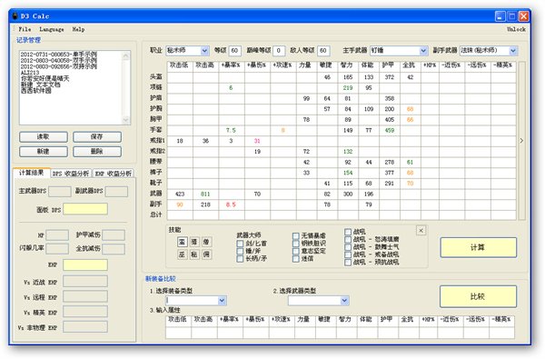Click the 总计 totals row label
This screenshot has height=359, width=545.
tap(156, 214)
